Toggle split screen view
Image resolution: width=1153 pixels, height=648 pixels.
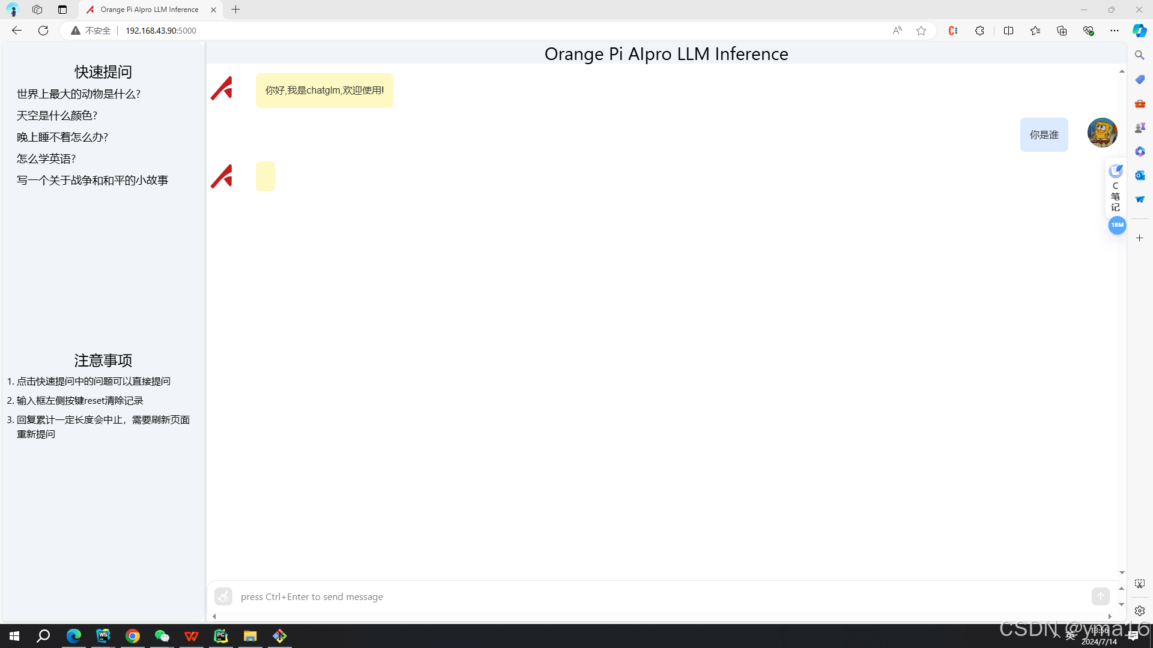pyautogui.click(x=1008, y=31)
